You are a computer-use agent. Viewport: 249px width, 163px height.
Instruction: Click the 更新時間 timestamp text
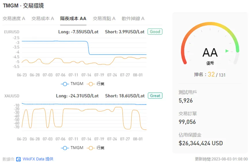pyautogui.click(x=221, y=159)
